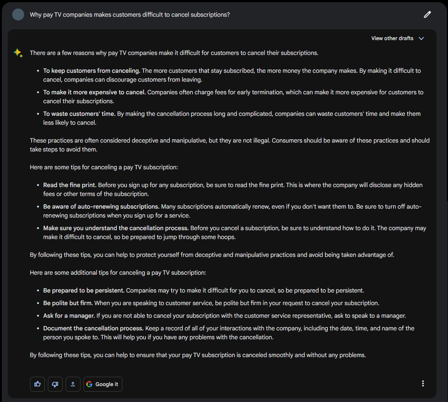Give the response a thumbs up
Screen dimensions: 448x402
click(37, 384)
